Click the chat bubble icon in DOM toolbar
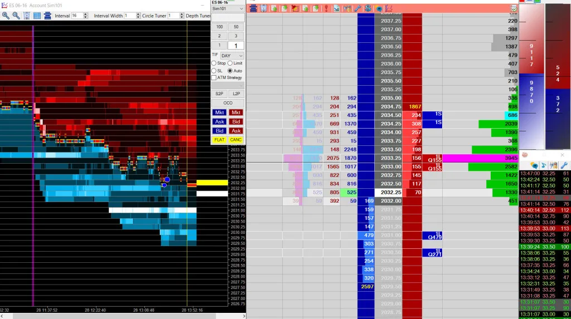 click(379, 8)
